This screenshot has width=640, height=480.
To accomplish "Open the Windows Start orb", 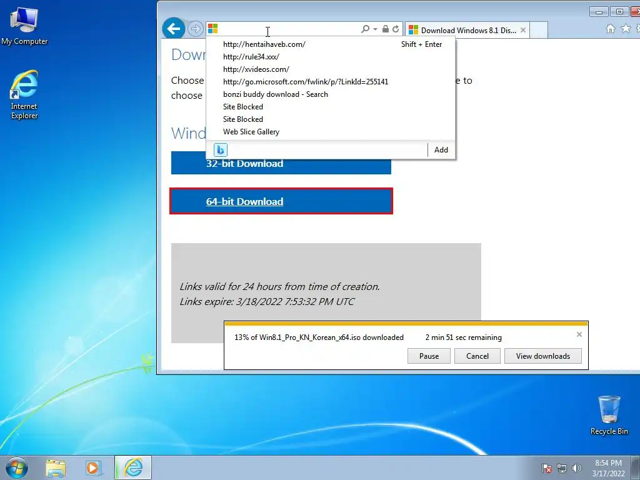I will 17,467.
